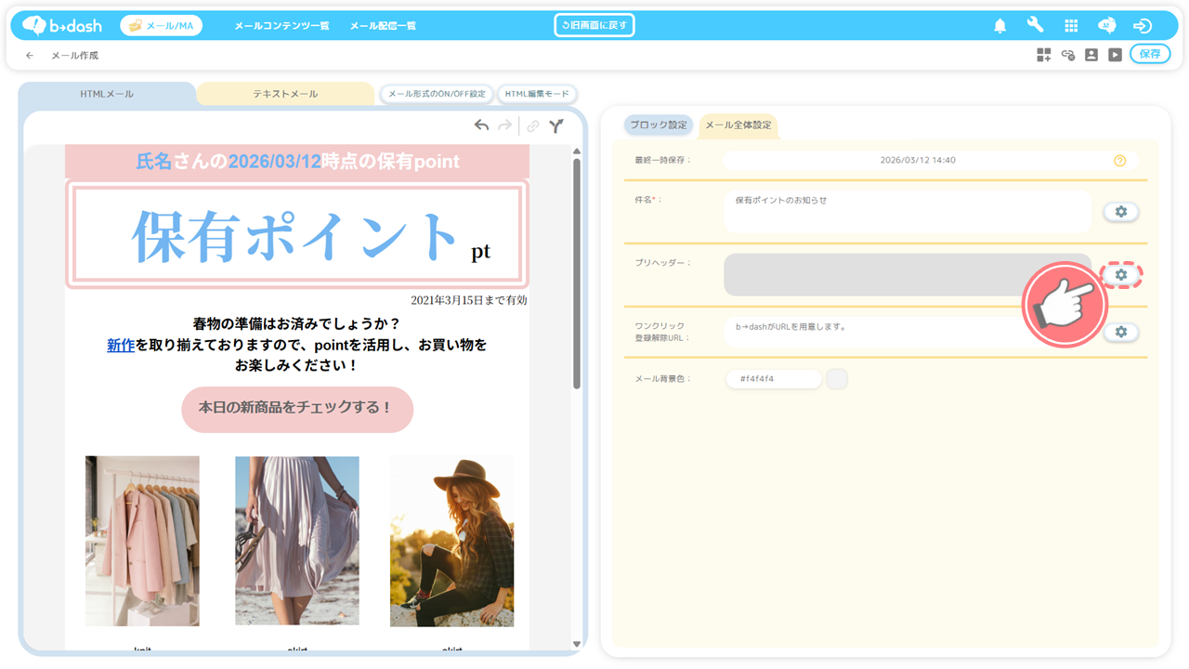
Task: Open subject line gear settings
Action: [1121, 212]
